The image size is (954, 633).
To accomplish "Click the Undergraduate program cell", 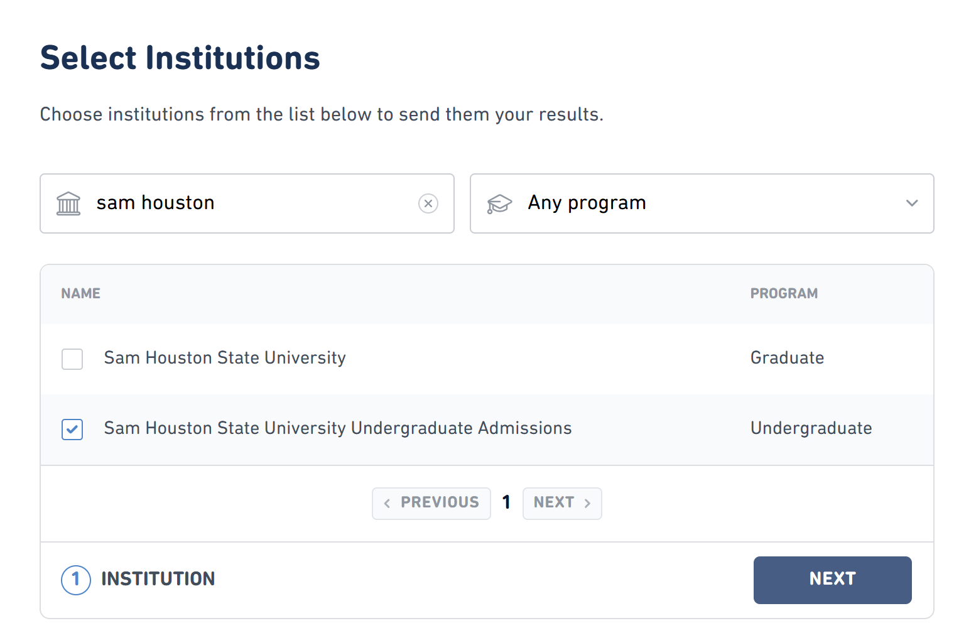I will click(x=811, y=428).
